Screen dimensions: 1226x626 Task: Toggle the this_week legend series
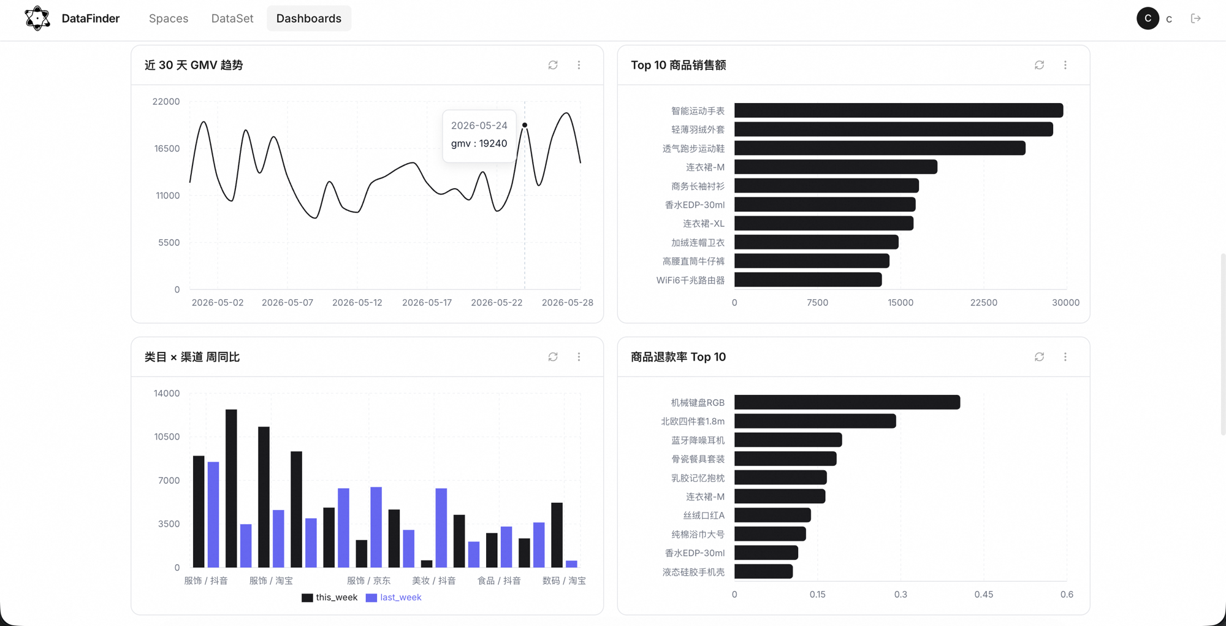(x=329, y=597)
